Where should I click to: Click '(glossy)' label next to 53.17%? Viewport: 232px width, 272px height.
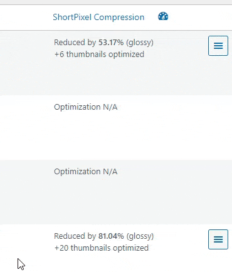[x=140, y=43]
